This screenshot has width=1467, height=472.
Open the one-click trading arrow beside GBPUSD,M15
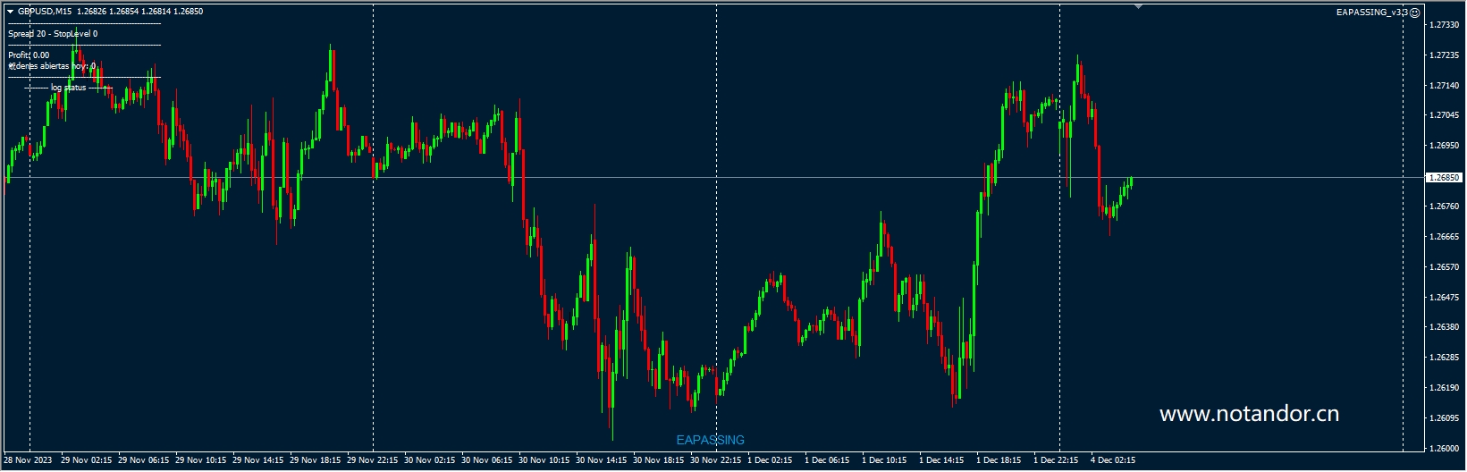coord(10,12)
